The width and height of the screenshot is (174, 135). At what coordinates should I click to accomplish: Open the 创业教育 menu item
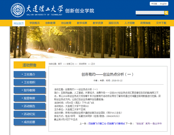click(66, 23)
